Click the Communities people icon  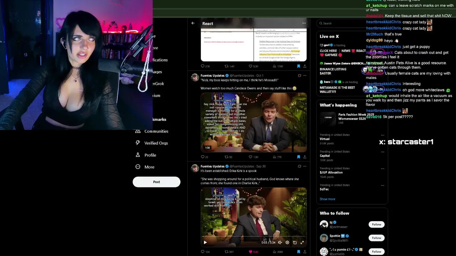[x=138, y=131]
